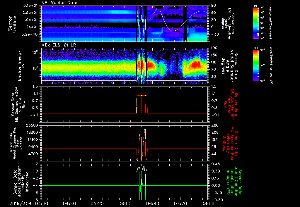The height and width of the screenshot is (207, 300).
Task: Click the ELS electron energy spectrogram plot
Action: (124, 66)
